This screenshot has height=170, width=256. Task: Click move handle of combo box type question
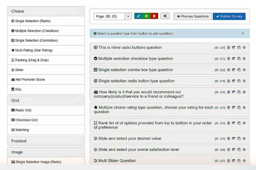point(244,70)
